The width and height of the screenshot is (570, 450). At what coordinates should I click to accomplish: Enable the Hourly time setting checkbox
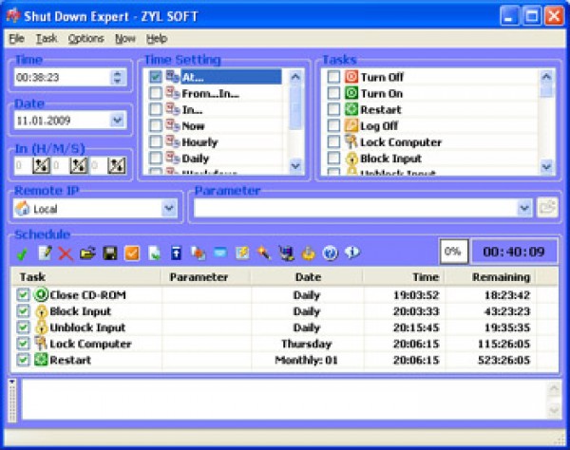[x=156, y=141]
